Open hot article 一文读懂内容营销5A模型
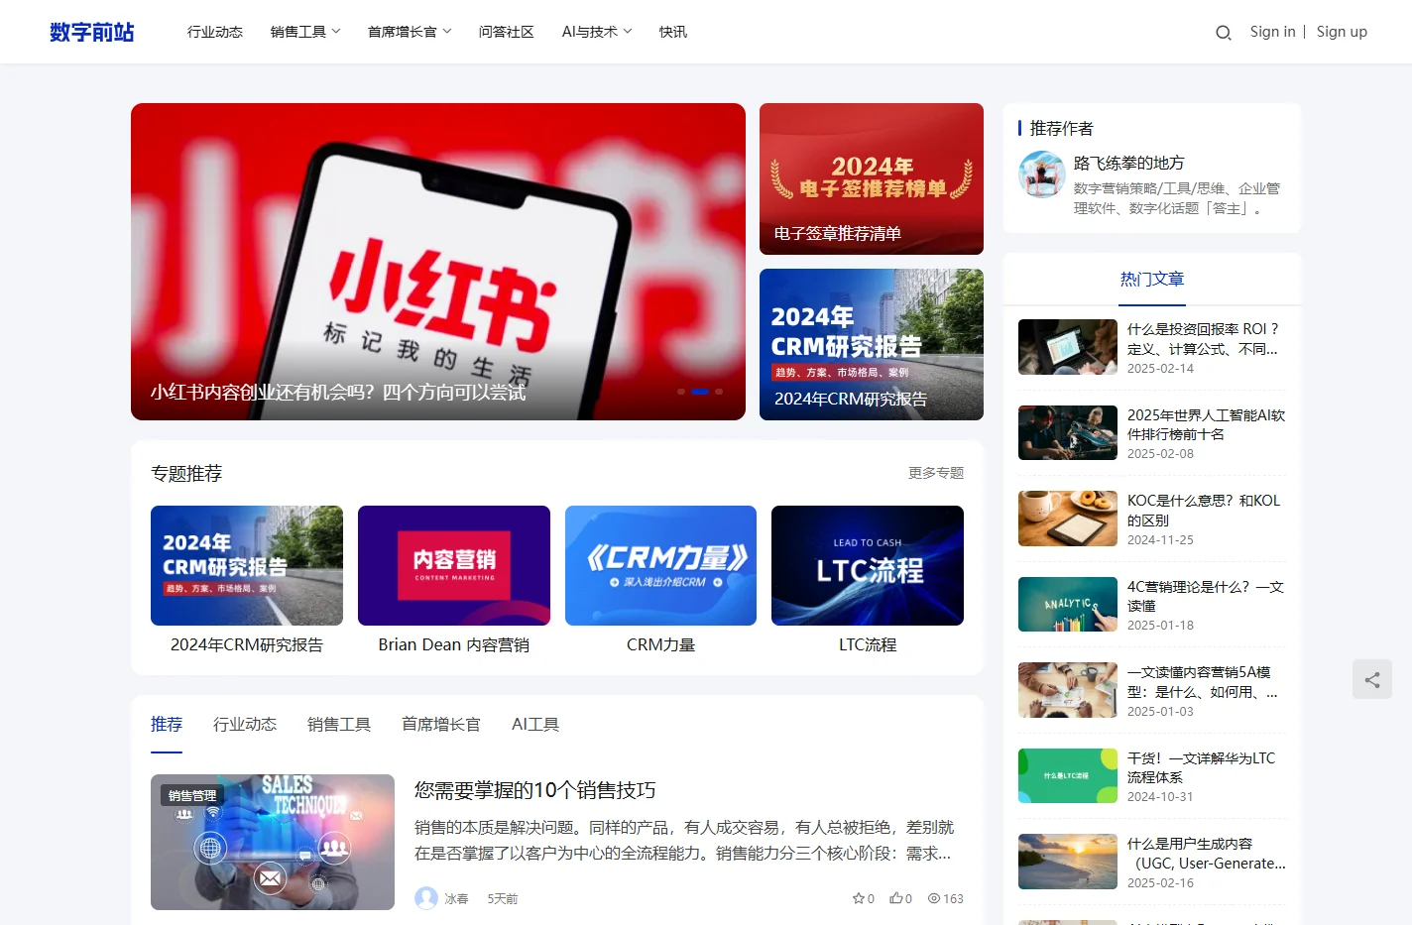1412x925 pixels. [1203, 682]
